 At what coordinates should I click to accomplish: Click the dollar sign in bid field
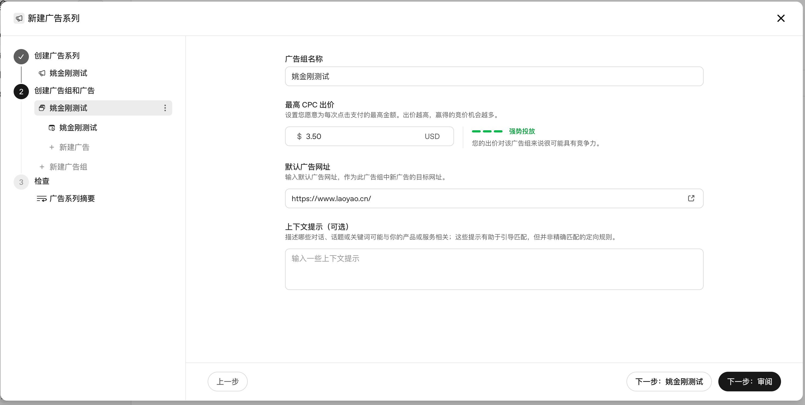point(299,137)
